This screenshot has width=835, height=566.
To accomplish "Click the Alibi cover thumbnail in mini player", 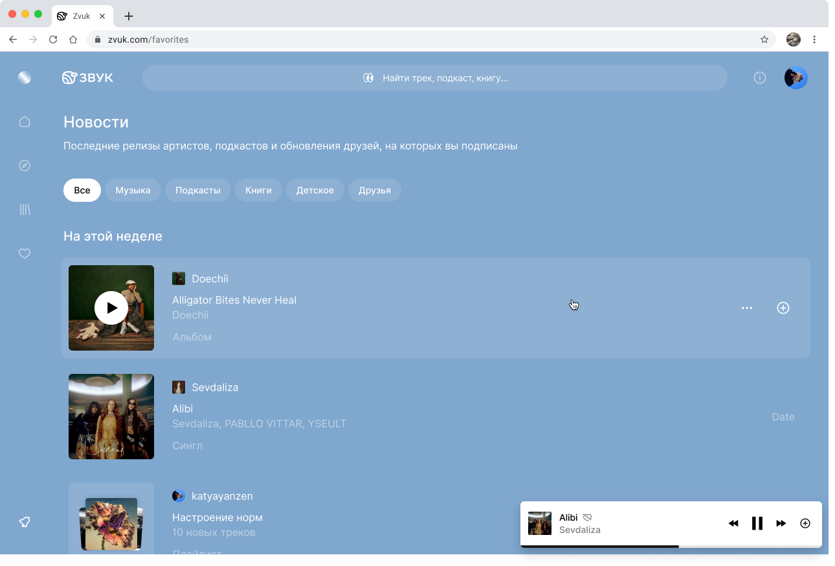I will click(540, 523).
